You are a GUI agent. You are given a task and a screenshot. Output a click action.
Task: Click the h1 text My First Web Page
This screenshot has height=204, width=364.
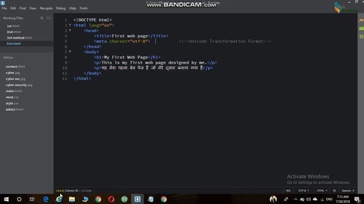pos(126,57)
